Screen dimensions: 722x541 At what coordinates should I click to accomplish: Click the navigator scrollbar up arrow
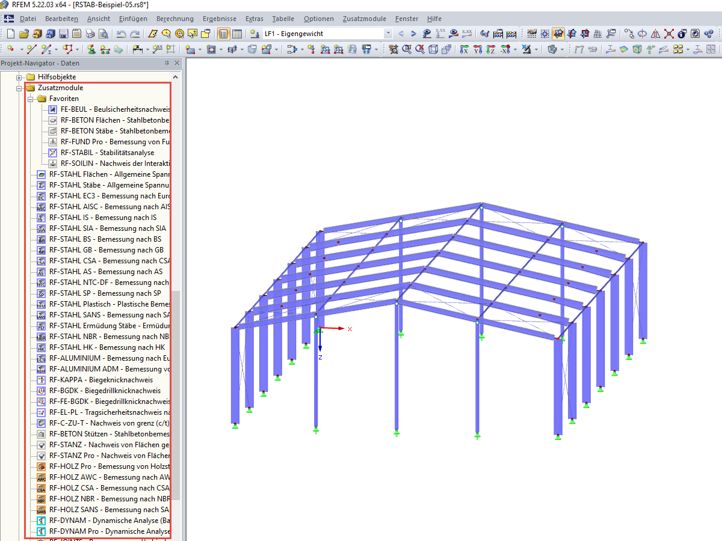[176, 77]
